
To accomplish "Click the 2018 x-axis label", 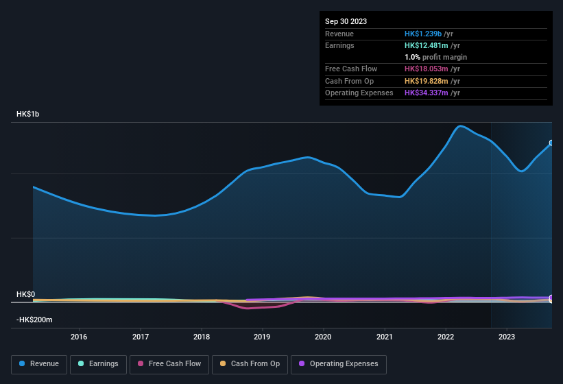I will 202,337.
